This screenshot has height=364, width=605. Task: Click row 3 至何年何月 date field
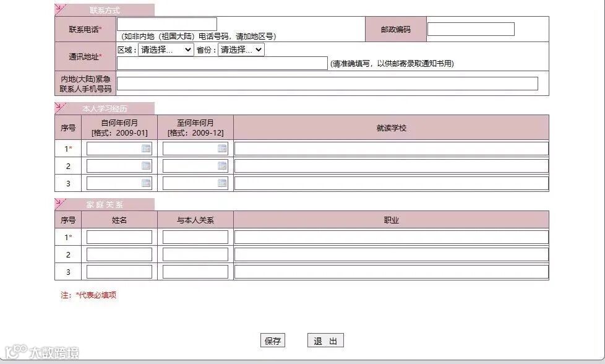click(x=195, y=183)
